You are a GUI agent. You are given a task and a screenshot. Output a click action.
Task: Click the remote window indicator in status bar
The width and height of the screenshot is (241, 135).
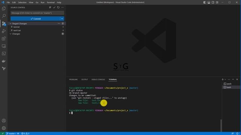pyautogui.click(x=3, y=133)
